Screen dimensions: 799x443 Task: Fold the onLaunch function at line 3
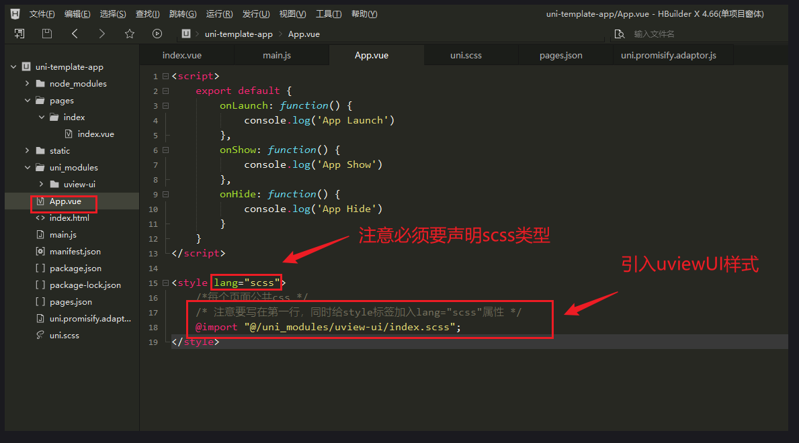165,105
